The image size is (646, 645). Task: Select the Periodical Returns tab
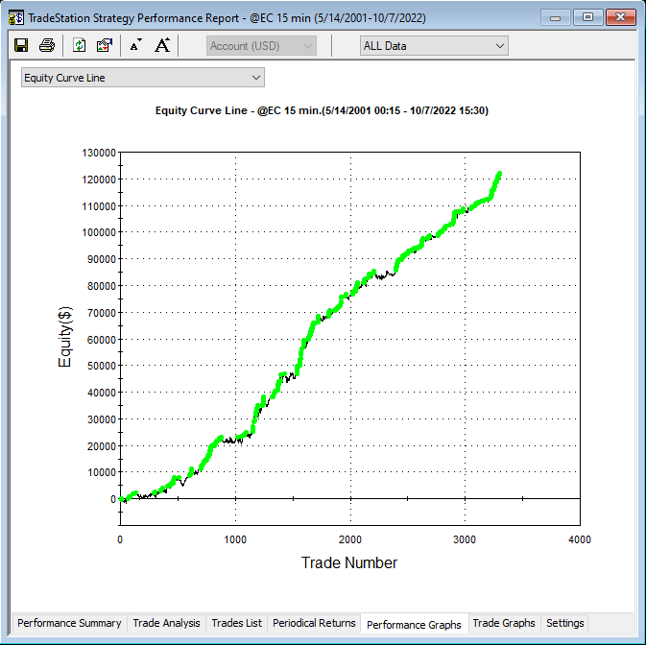(314, 623)
